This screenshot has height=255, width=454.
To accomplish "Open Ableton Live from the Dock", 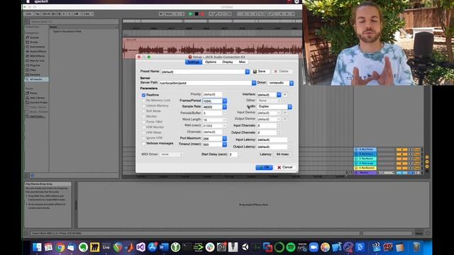I will tap(106, 247).
